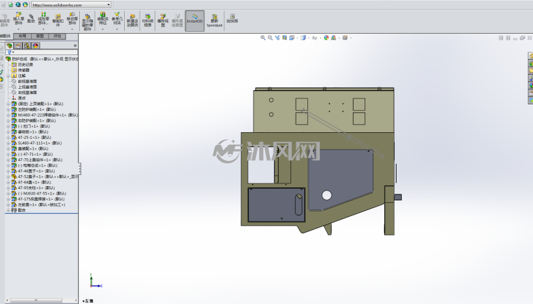533x304 pixels.
Task: Open the DisplayManager color wheel tab
Action: (36, 45)
